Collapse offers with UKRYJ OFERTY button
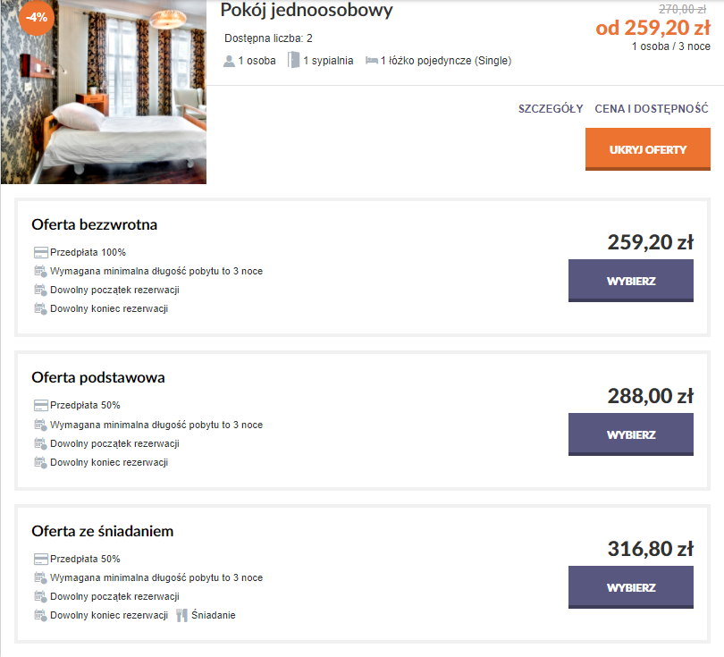 pos(647,148)
